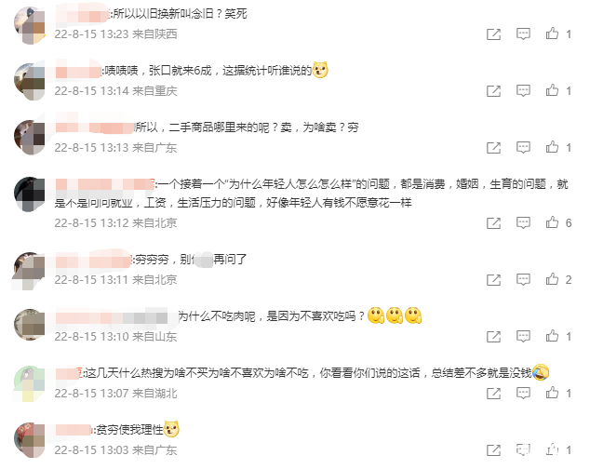Screen dimensions: 590x469
Task: Like the 13:07 comment from 湖北
Action: tap(552, 393)
